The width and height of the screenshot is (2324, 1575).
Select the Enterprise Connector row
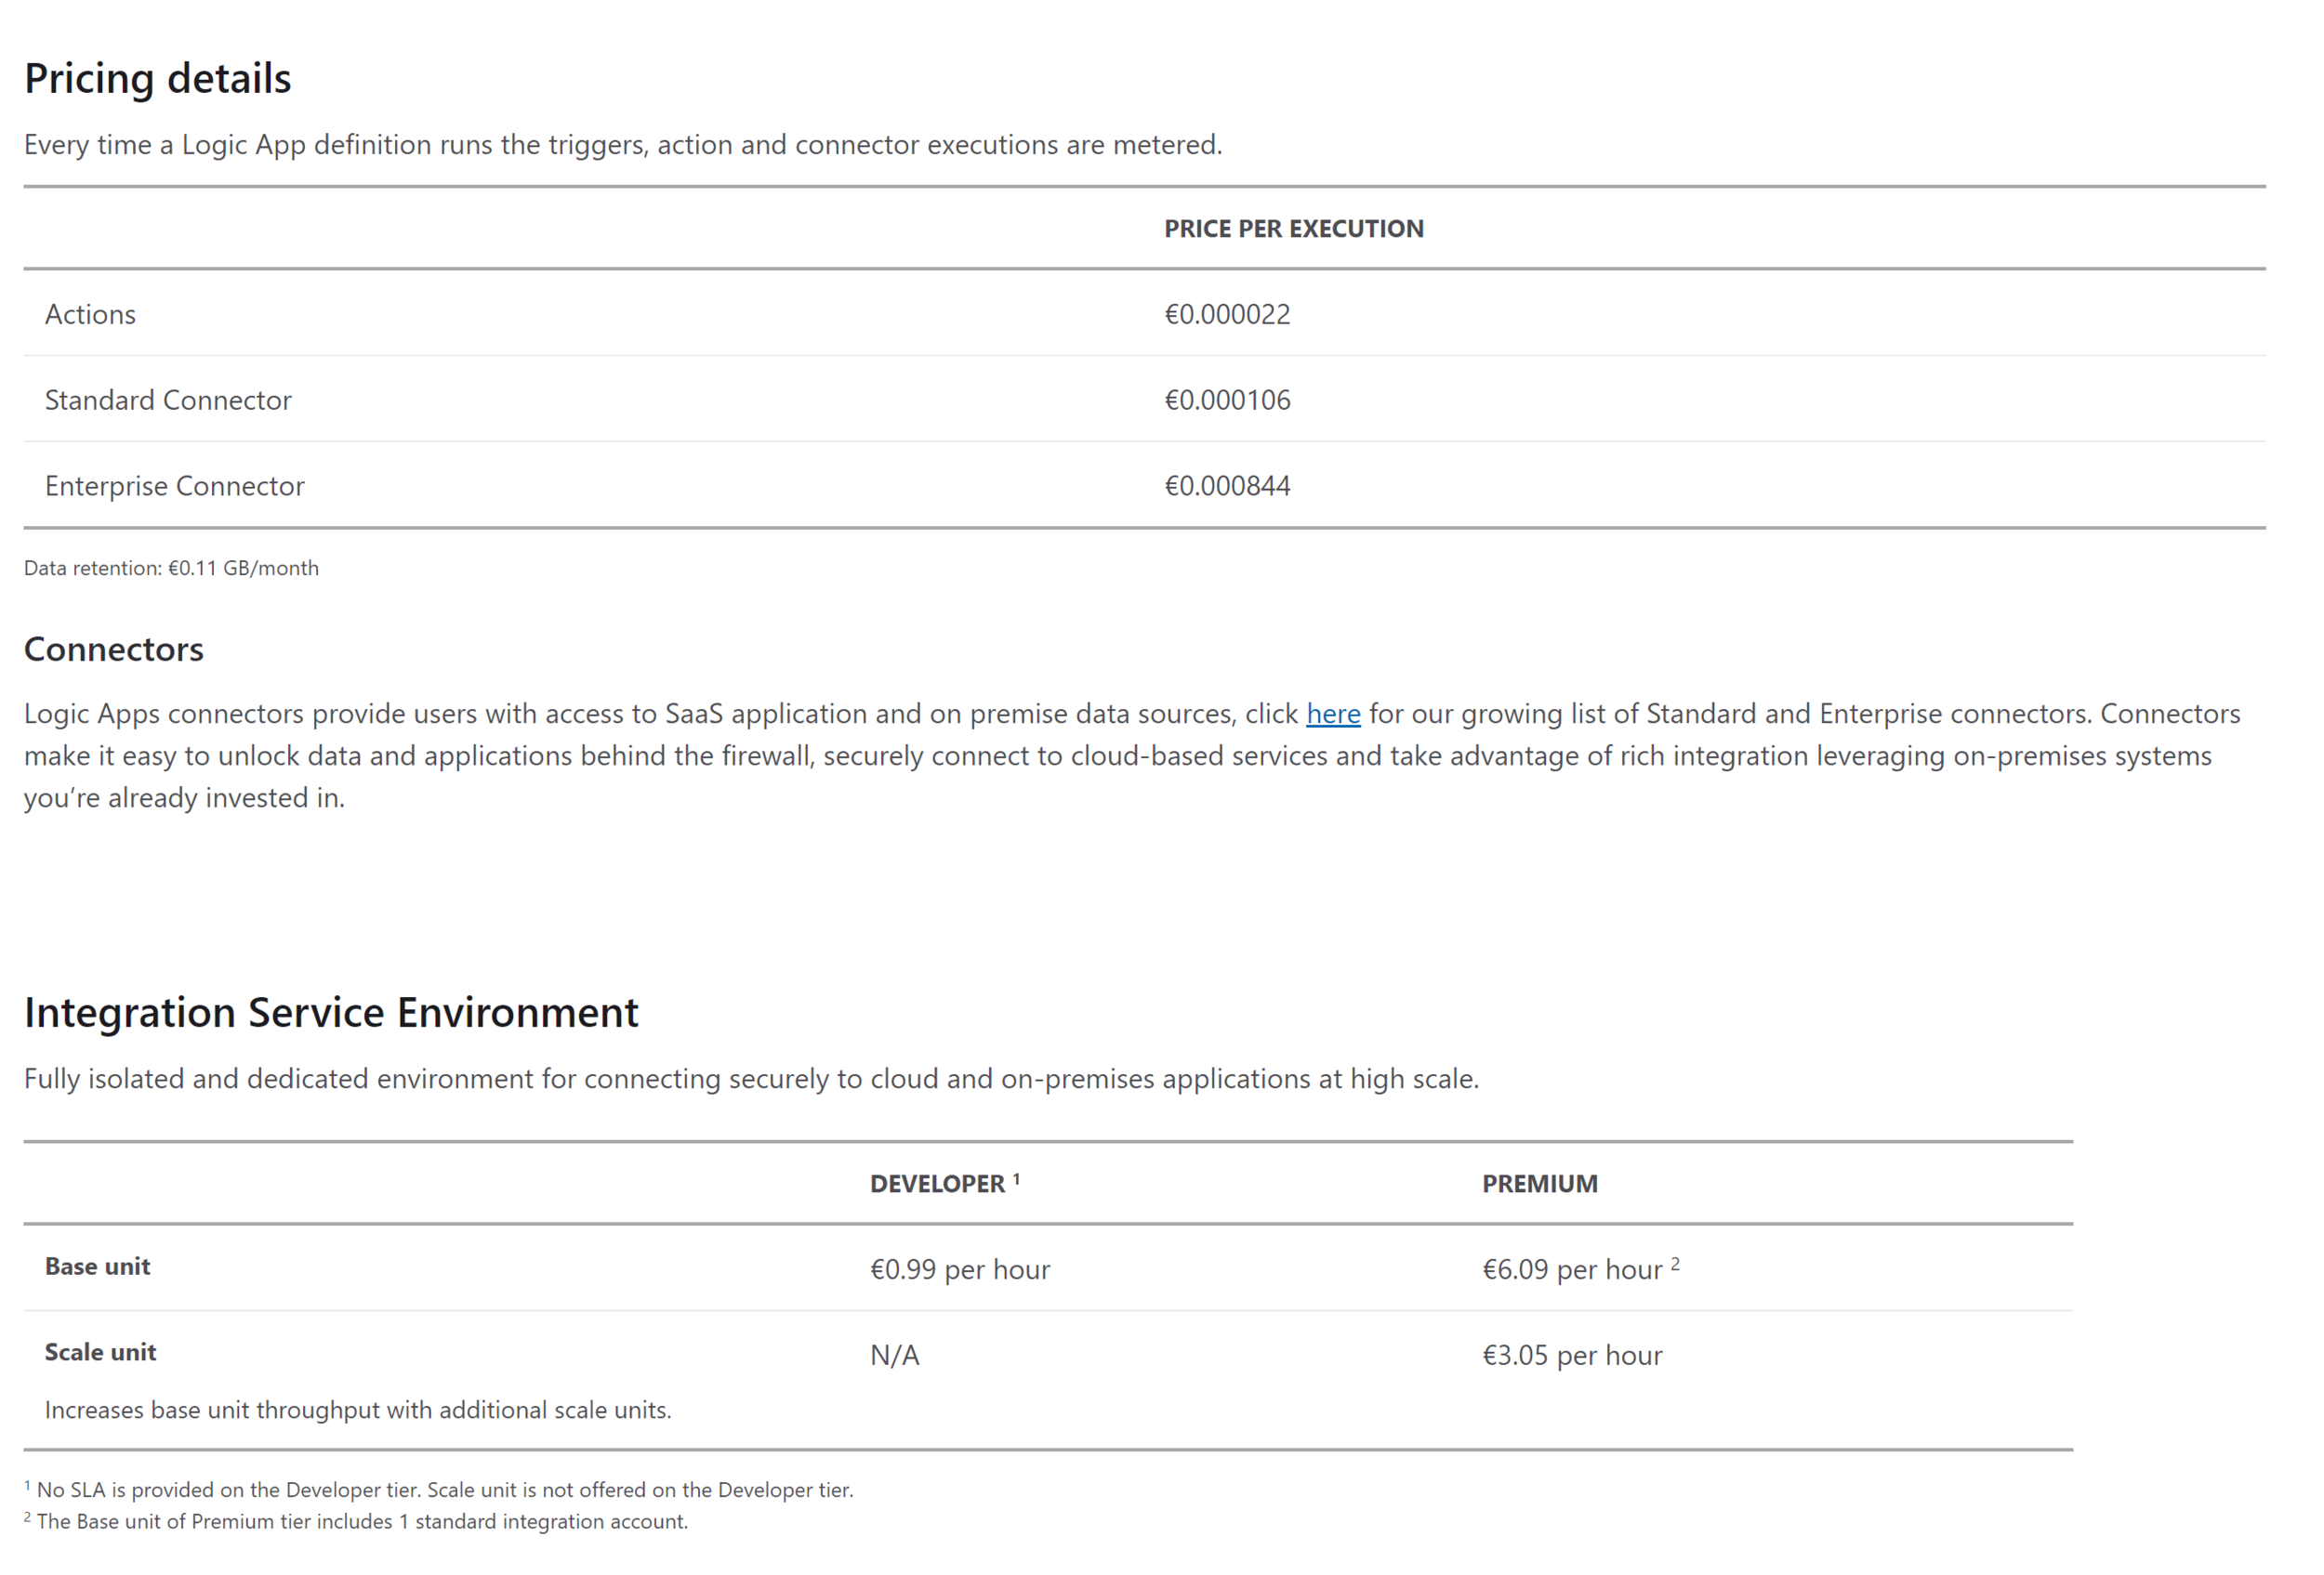click(174, 485)
